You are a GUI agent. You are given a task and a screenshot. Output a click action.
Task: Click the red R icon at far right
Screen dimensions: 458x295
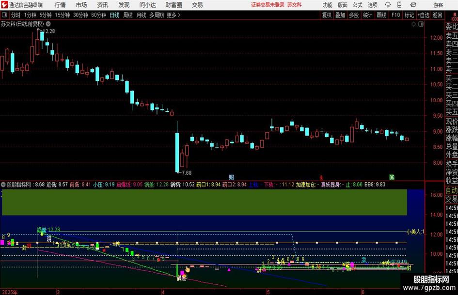click(455, 15)
